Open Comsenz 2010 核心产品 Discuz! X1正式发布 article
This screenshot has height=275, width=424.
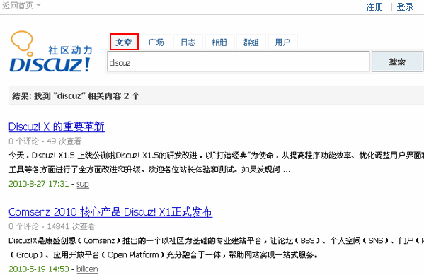(110, 212)
